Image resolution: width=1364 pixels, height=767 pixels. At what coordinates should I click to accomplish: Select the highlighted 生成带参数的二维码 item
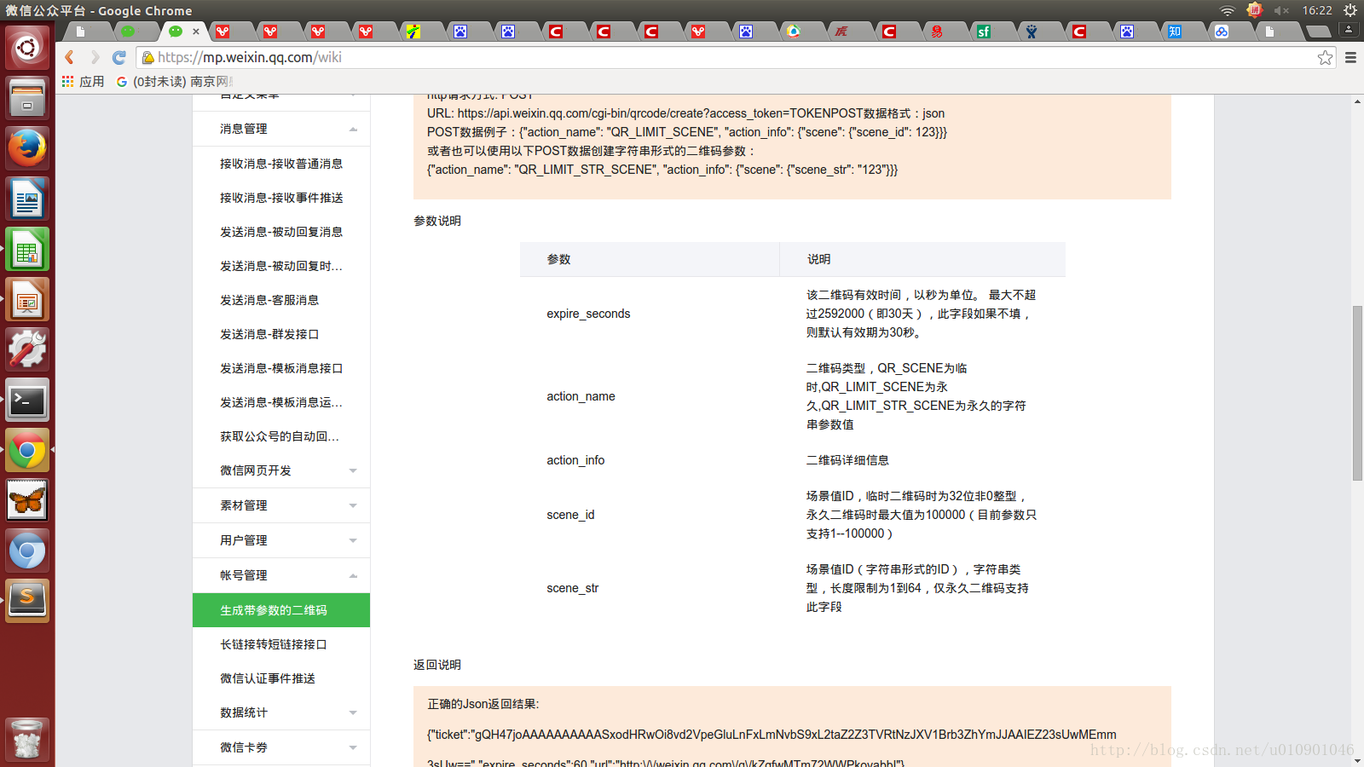[x=281, y=610]
